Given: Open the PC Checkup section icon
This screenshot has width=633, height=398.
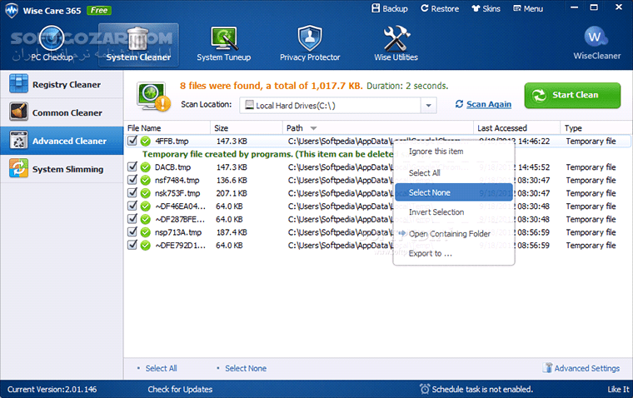Looking at the screenshot, I should pyautogui.click(x=52, y=38).
